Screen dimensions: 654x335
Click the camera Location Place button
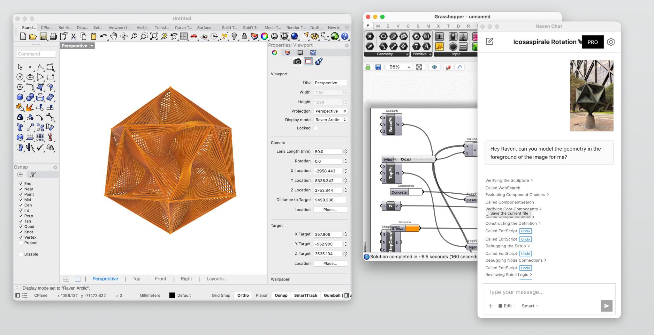coord(331,210)
